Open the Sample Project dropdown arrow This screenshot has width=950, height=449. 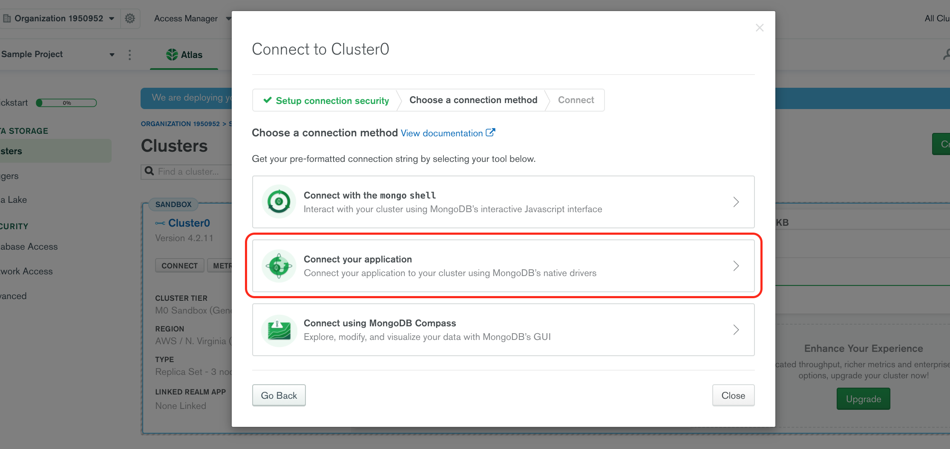coord(112,55)
